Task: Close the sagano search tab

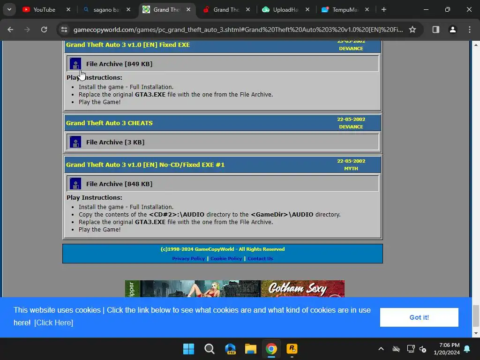Action: (128, 9)
